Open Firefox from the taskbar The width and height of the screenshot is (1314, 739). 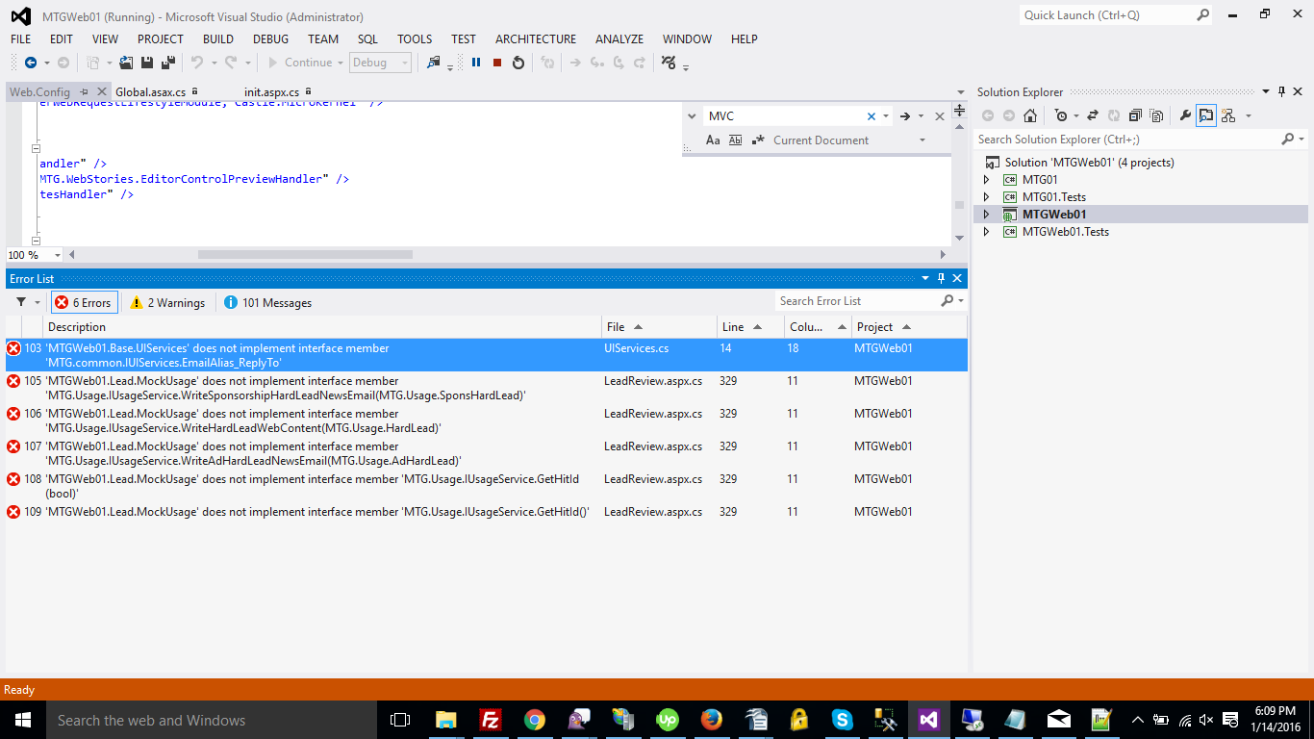(x=712, y=720)
